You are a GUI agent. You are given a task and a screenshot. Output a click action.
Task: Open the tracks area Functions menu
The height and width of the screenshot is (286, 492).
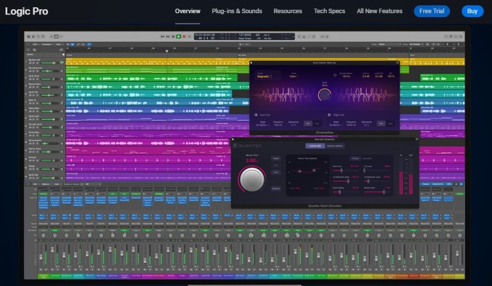[x=47, y=45]
